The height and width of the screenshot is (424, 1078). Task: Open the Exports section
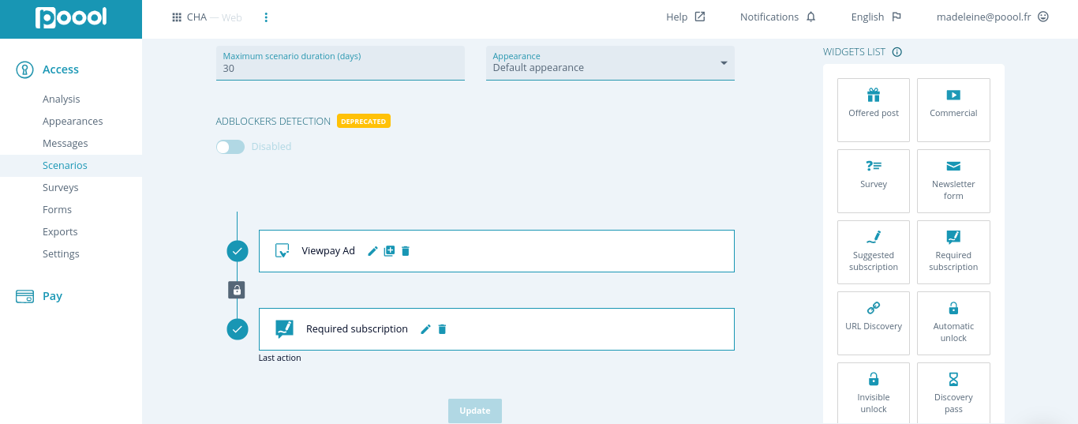[x=60, y=232]
